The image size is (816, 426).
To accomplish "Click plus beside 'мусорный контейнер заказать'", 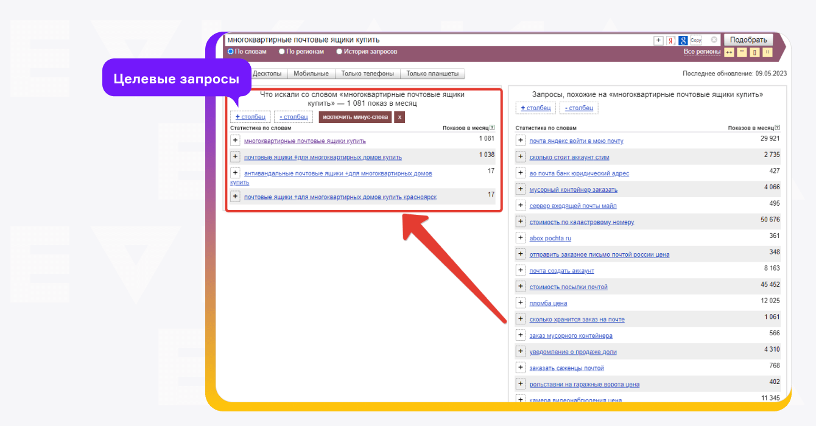I will (x=521, y=189).
